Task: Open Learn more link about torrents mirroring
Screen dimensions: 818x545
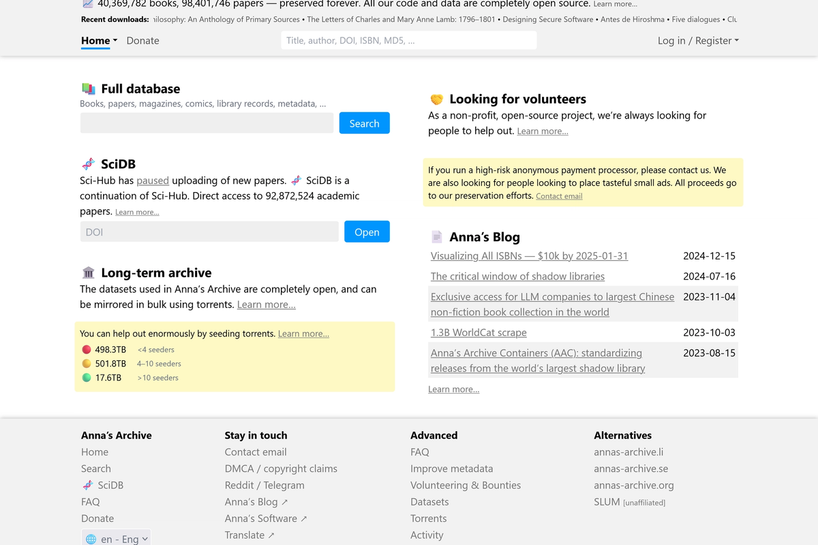Action: click(x=267, y=305)
